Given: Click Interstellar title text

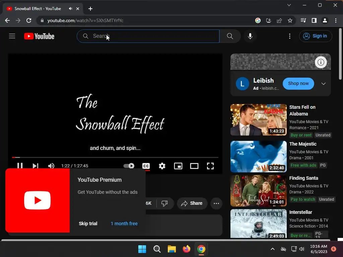Looking at the screenshot, I should [300, 212].
